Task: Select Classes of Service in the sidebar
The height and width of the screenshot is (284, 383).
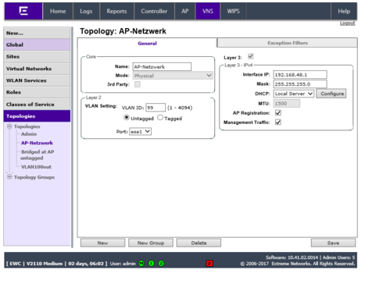Action: coord(37,105)
